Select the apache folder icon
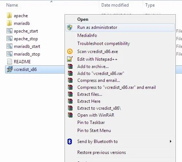The height and width of the screenshot is (162, 182). tap(9, 16)
